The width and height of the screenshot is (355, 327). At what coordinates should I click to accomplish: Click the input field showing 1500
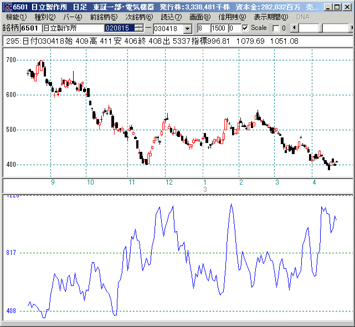[218, 28]
